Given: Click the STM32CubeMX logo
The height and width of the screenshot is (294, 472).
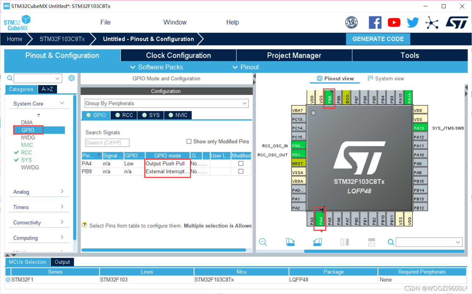Looking at the screenshot, I should [x=17, y=23].
